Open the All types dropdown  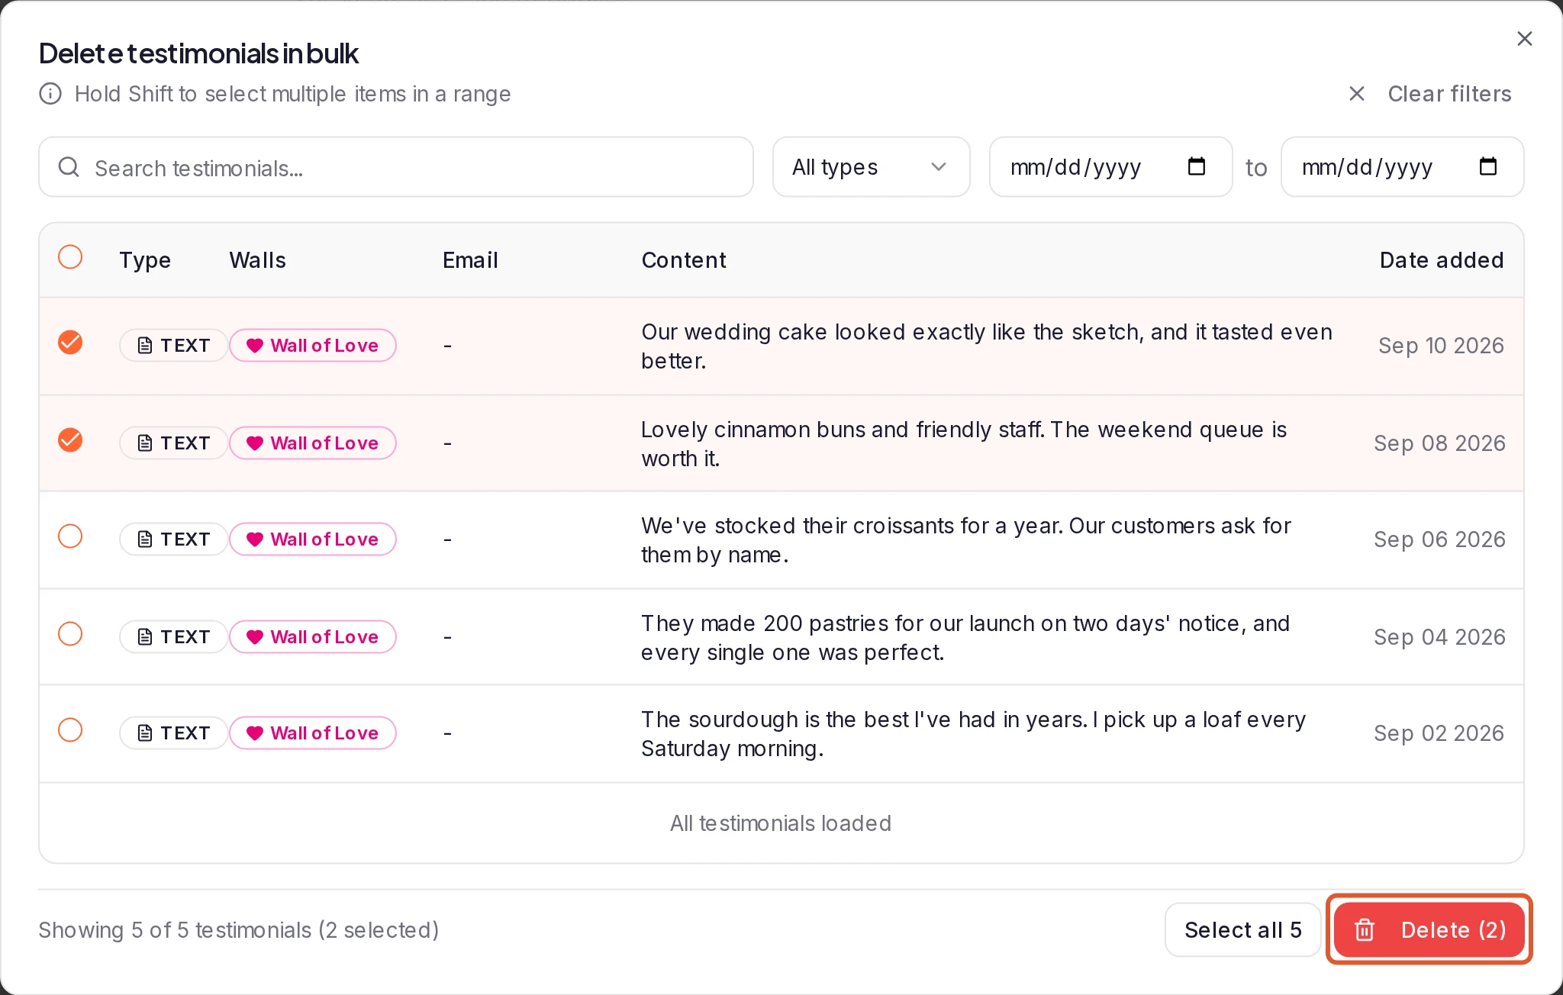pos(872,167)
